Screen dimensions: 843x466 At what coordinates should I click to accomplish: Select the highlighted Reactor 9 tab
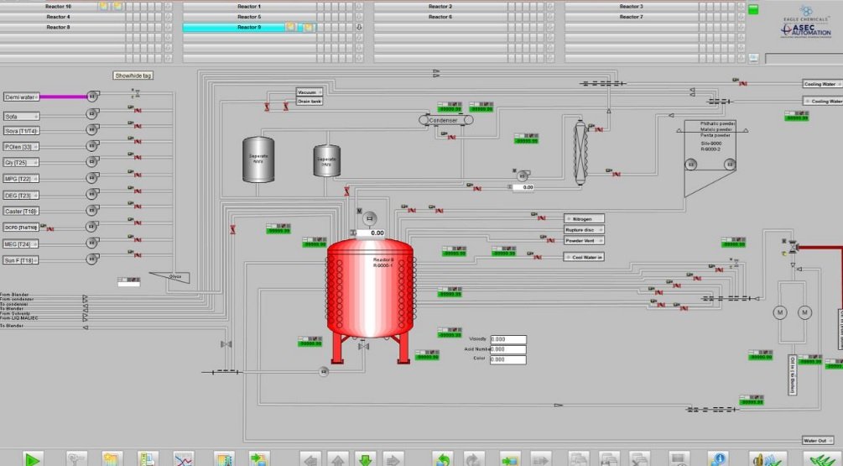click(248, 27)
